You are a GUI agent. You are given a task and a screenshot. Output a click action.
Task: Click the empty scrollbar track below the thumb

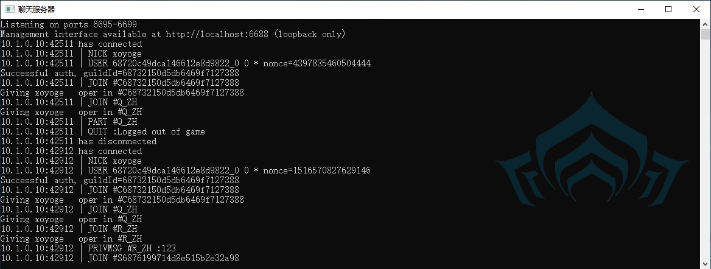(x=705, y=150)
